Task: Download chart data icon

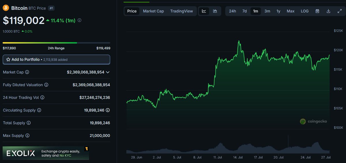Action: 328,11
